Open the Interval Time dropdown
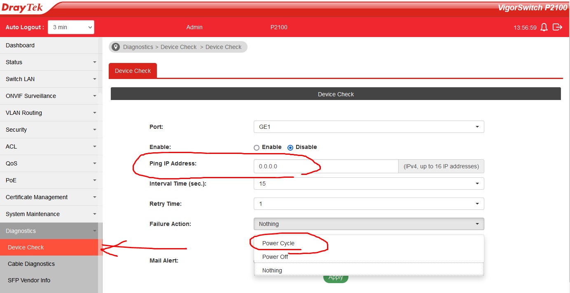 [x=369, y=184]
